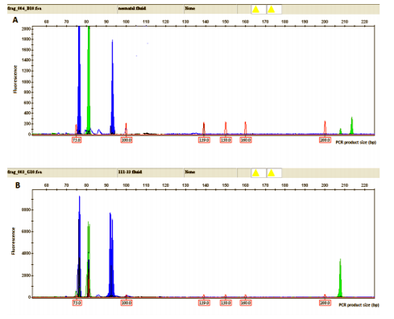Click the 200.0 size standard label in panel A
394x319 pixels.
point(325,140)
